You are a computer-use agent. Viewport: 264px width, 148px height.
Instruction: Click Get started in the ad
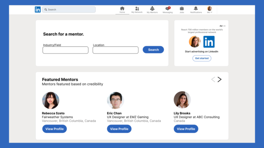pyautogui.click(x=202, y=58)
